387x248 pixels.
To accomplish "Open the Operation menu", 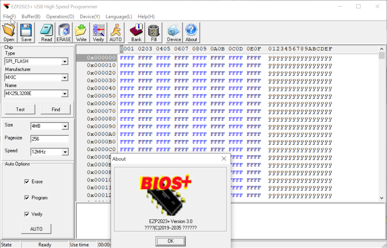I will pyautogui.click(x=60, y=17).
